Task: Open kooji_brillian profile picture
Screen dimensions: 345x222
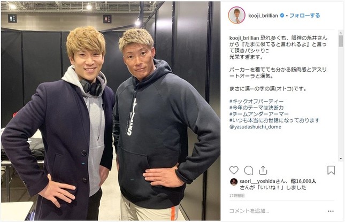Action: point(237,15)
